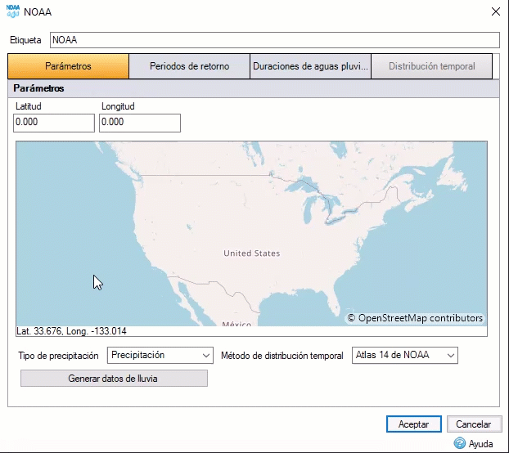
Task: Click the México label on map
Action: [236, 323]
